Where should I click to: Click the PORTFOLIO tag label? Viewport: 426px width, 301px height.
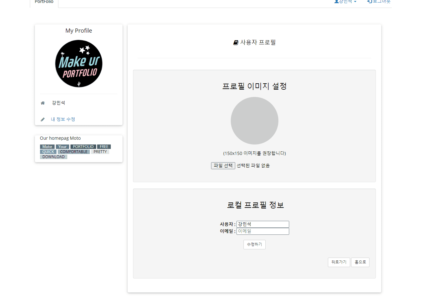(83, 147)
